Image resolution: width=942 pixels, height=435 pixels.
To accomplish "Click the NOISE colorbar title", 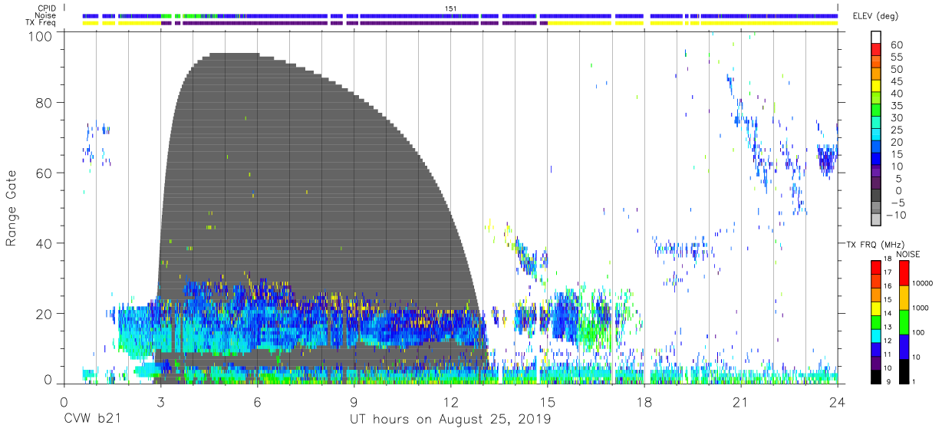I will pyautogui.click(x=909, y=254).
